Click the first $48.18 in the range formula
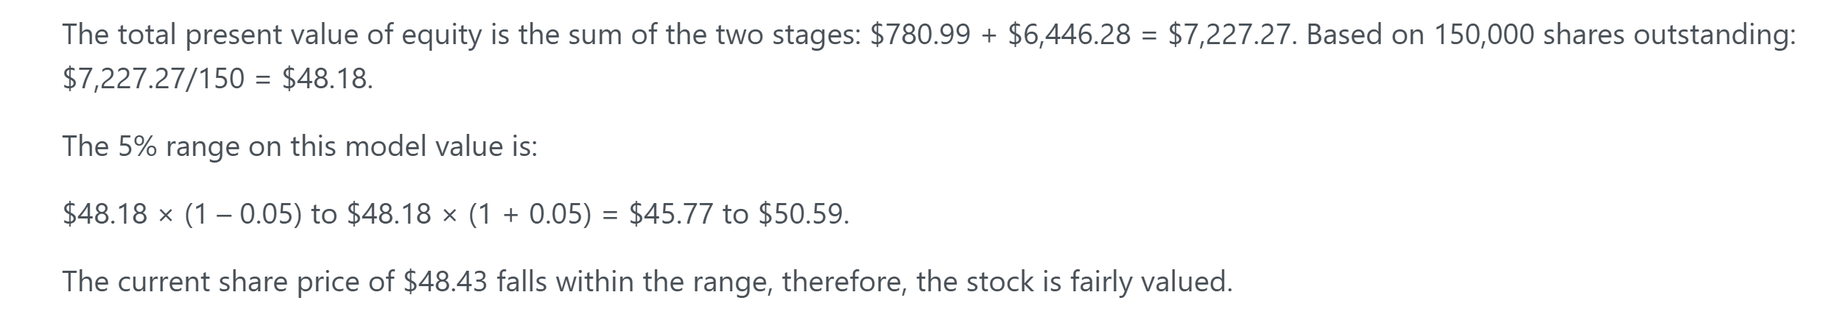This screenshot has height=320, width=1848. 105,214
